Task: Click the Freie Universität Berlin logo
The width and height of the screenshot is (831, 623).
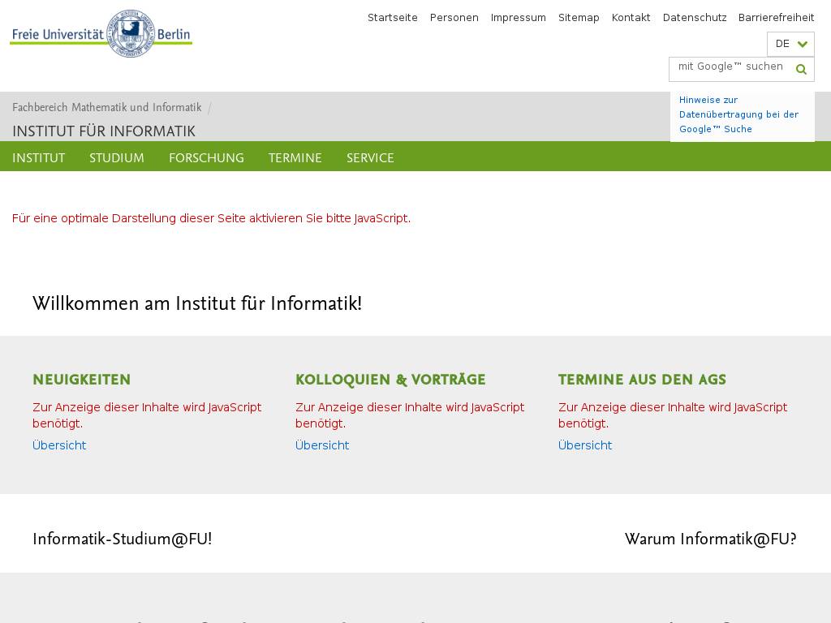Action: click(101, 34)
